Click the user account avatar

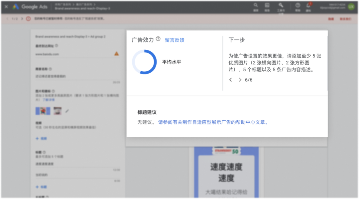[351, 7]
